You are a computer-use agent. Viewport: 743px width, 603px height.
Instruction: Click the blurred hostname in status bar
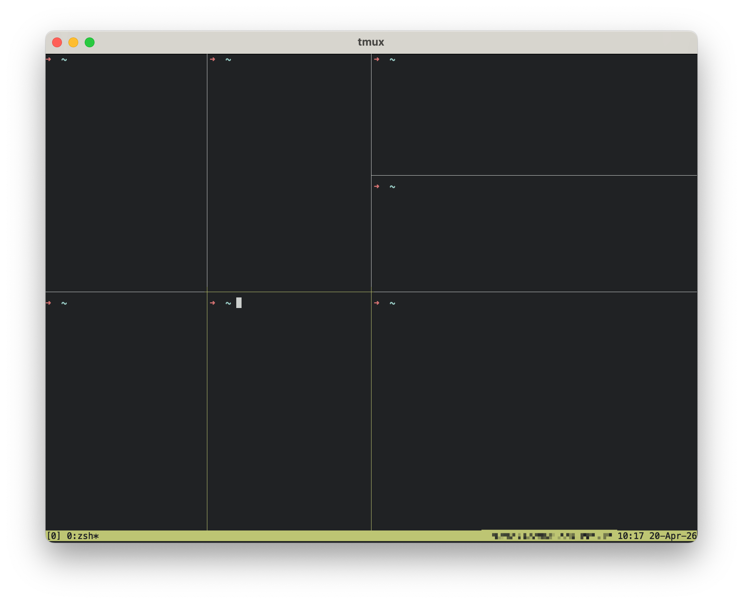coord(552,536)
